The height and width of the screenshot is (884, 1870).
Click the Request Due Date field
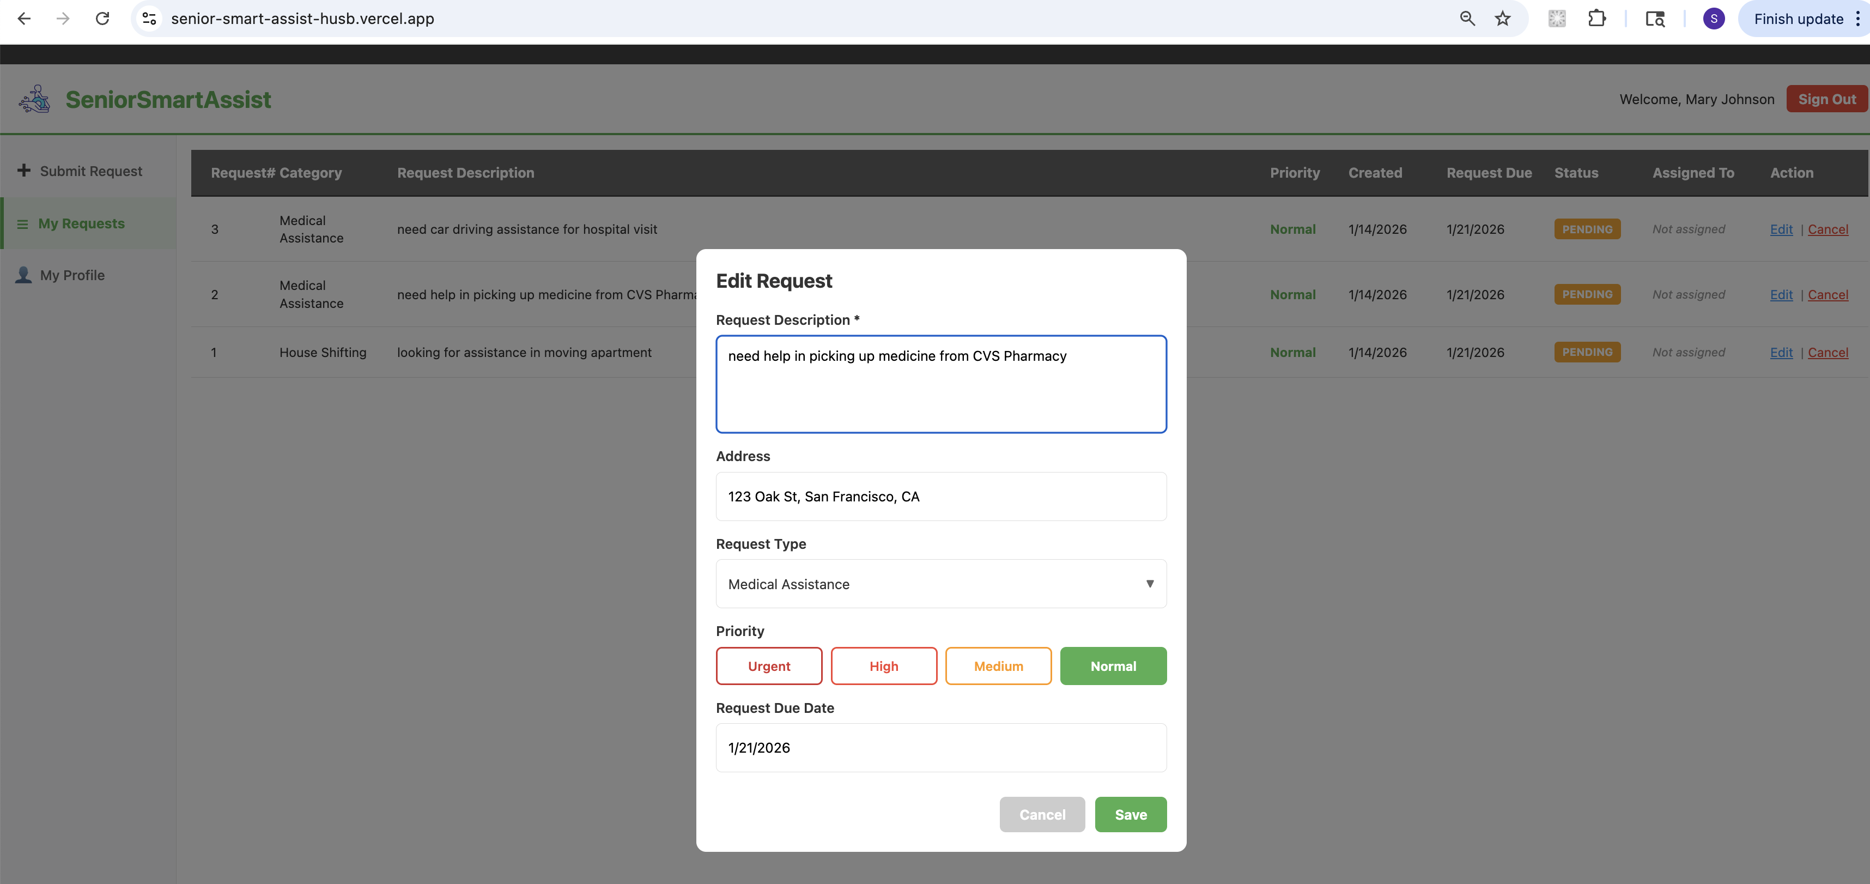tap(941, 748)
